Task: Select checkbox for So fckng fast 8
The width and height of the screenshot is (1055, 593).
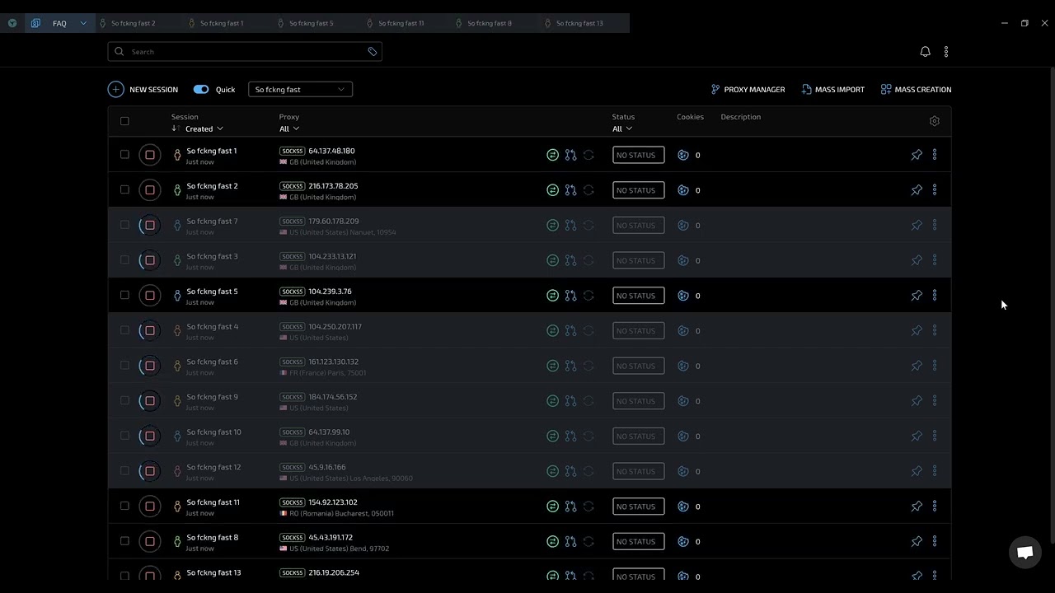Action: [124, 541]
